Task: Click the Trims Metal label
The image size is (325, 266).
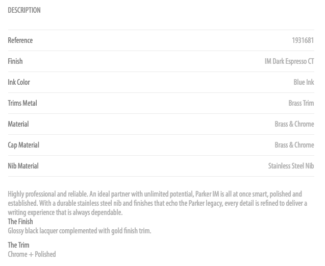Action: click(x=22, y=103)
